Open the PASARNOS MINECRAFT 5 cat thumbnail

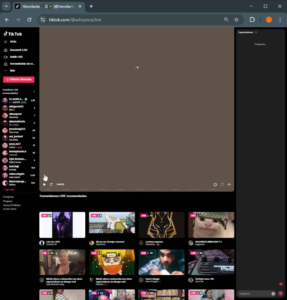pyautogui.click(x=211, y=225)
